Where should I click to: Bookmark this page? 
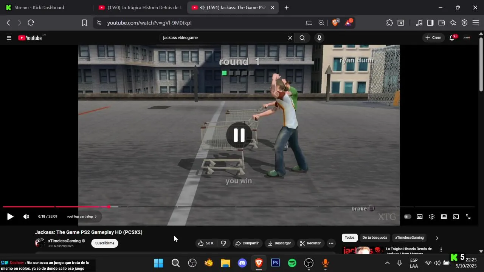coord(84,23)
